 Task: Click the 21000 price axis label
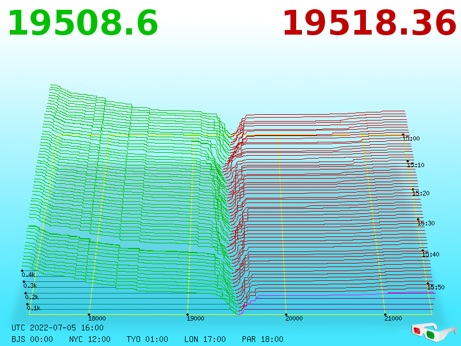pyautogui.click(x=393, y=318)
